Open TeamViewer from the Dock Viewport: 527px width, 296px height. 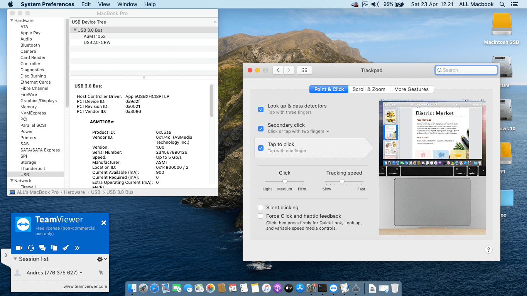coord(334,288)
